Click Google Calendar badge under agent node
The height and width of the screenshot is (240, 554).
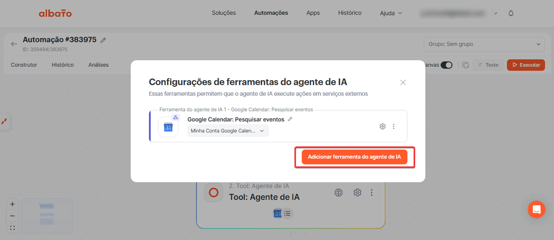pyautogui.click(x=277, y=213)
